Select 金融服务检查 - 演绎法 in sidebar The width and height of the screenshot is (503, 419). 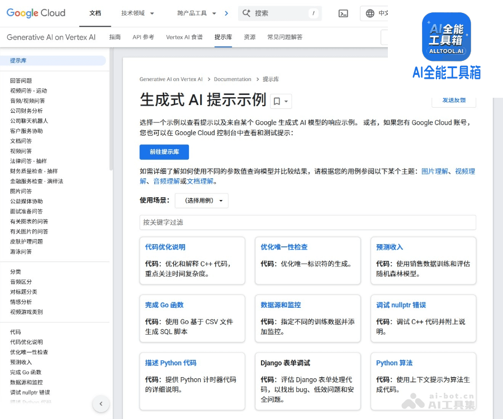[36, 181]
